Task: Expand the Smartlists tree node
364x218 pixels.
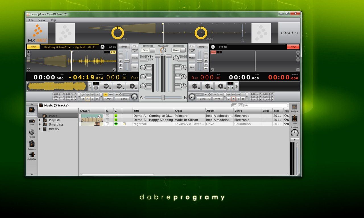Action: point(40,124)
